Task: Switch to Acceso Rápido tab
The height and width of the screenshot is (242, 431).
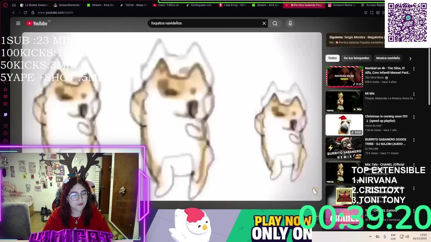Action: (x=372, y=5)
